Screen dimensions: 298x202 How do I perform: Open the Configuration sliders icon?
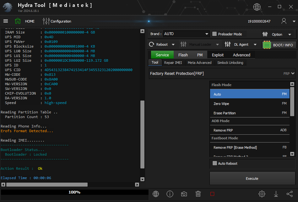point(46,21)
